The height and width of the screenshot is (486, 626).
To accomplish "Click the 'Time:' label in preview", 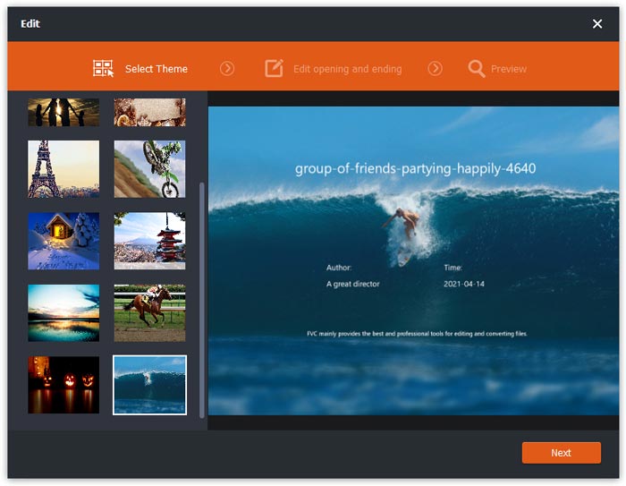I will (453, 268).
